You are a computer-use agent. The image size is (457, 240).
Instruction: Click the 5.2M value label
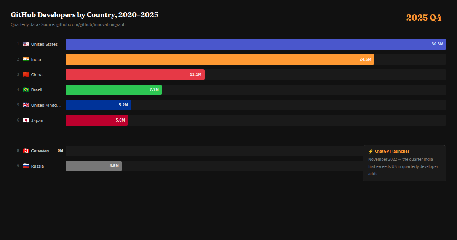[x=123, y=105]
